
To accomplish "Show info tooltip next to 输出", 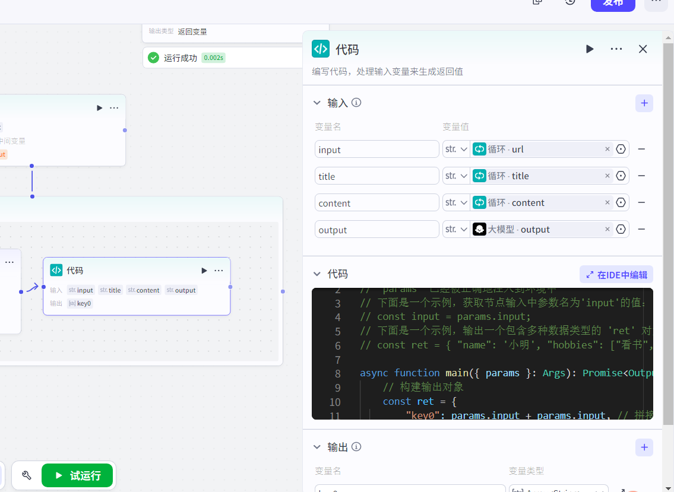I will pos(356,447).
